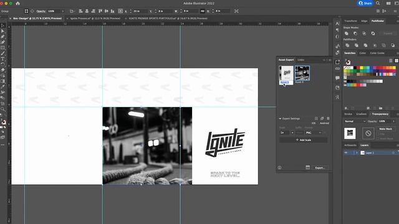Collapse the Export Settings section
The image size is (399, 224).
click(x=280, y=119)
